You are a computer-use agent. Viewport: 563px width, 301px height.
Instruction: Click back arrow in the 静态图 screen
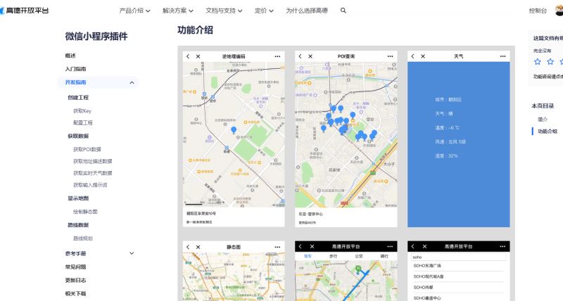[188, 247]
